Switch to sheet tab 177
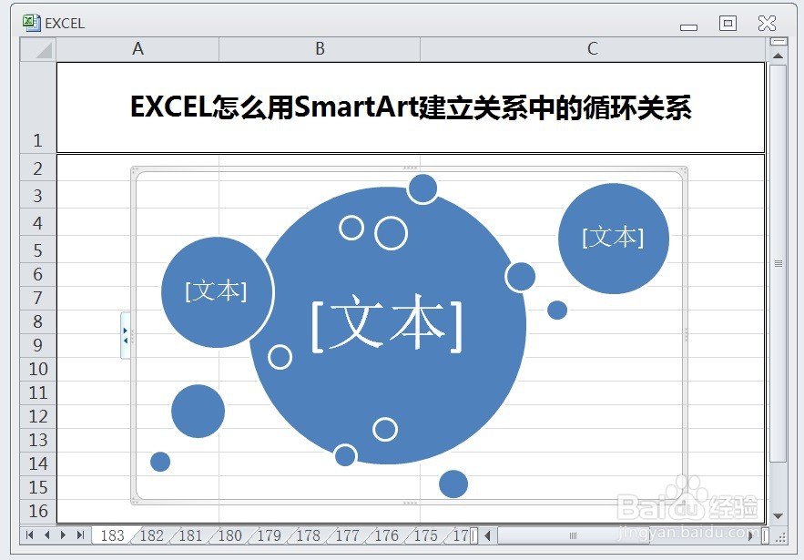The height and width of the screenshot is (560, 804). point(347,535)
